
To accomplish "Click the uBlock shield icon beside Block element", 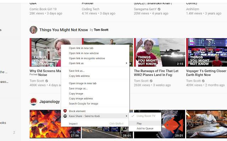I will point(65,111).
